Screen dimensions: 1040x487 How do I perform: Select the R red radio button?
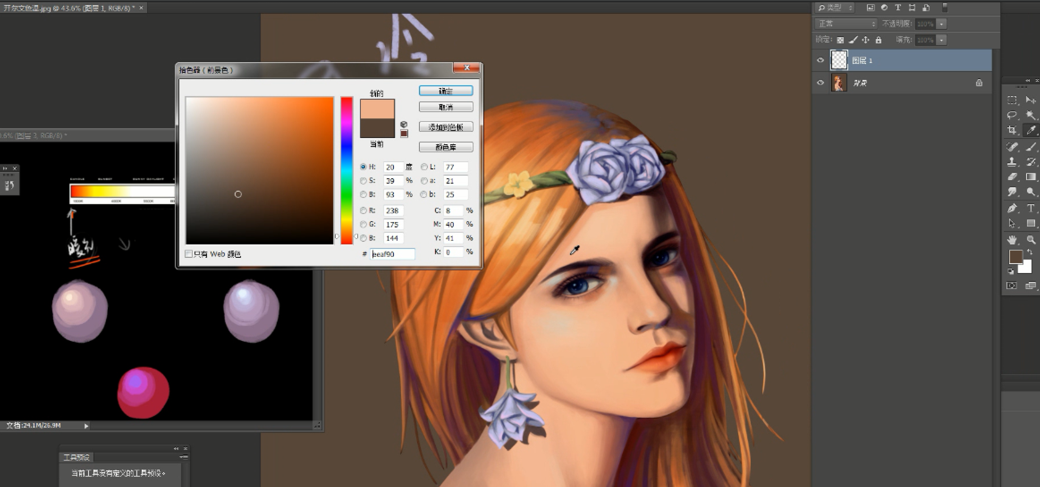pyautogui.click(x=364, y=210)
